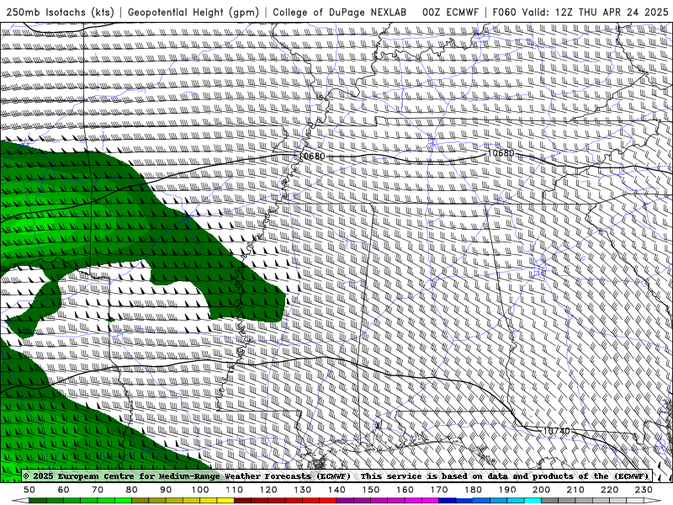Click the 190 value on the color scale
This screenshot has height=505, width=673.
click(x=507, y=490)
